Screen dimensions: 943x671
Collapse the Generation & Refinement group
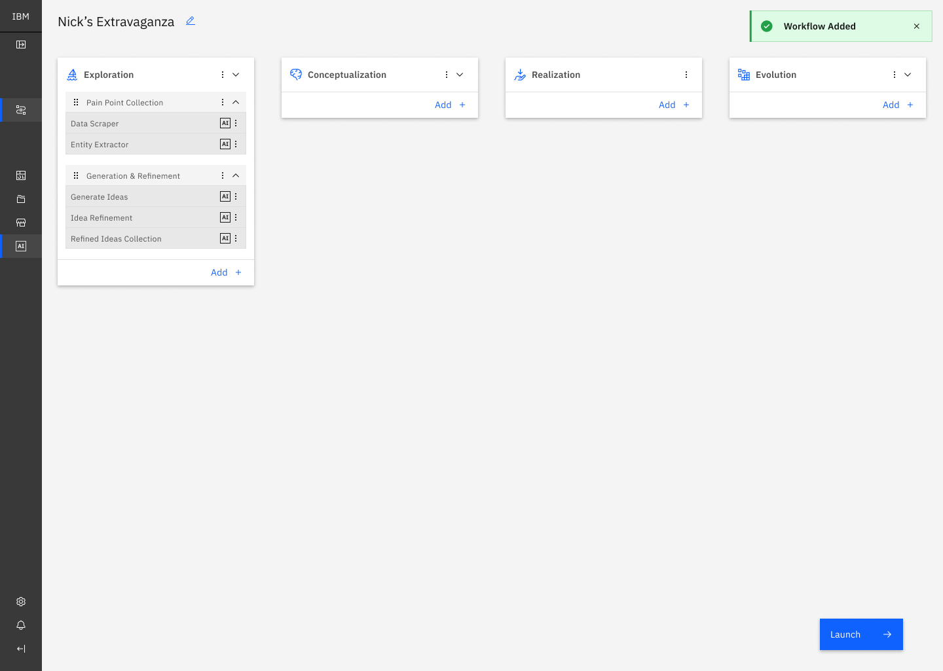(x=236, y=175)
